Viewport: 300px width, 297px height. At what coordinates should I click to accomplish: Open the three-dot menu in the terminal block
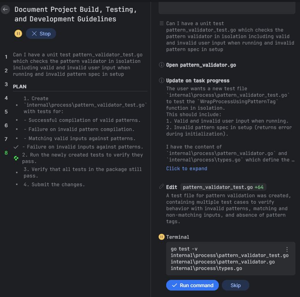point(287,249)
